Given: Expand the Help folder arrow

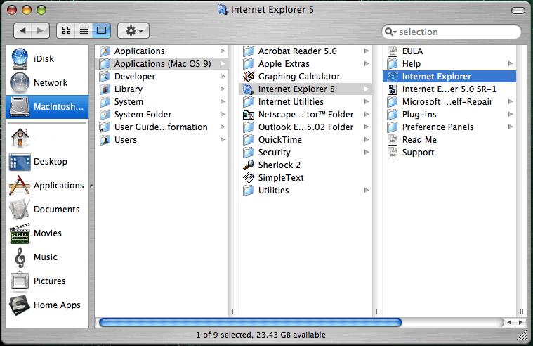Looking at the screenshot, I should pos(511,64).
